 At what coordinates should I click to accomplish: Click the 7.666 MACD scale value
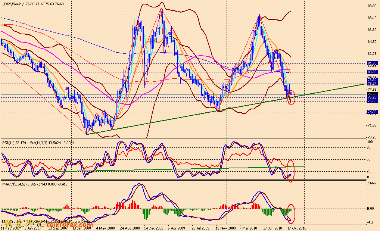[x=372, y=183]
